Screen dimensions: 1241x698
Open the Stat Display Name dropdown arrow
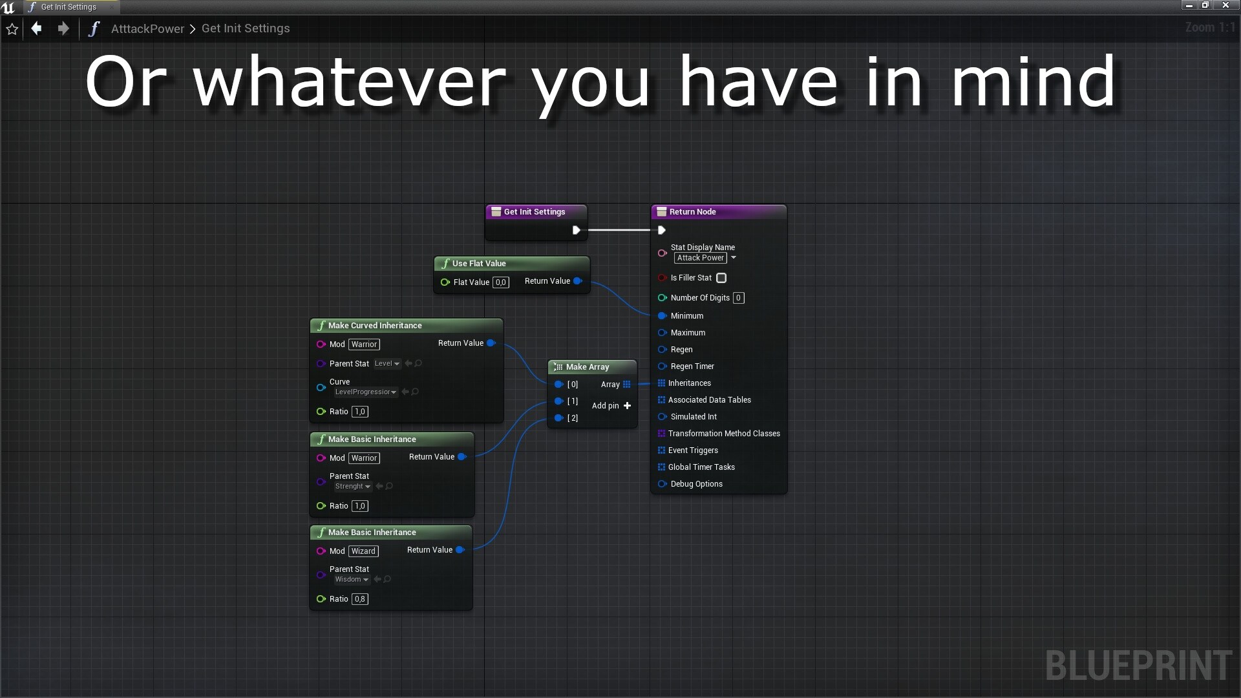[734, 257]
